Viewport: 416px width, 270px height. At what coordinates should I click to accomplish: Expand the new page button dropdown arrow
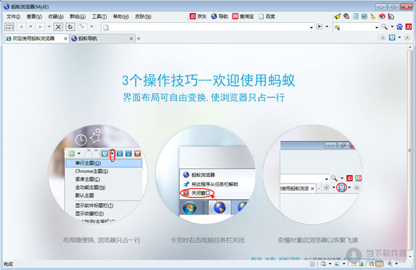(x=92, y=27)
